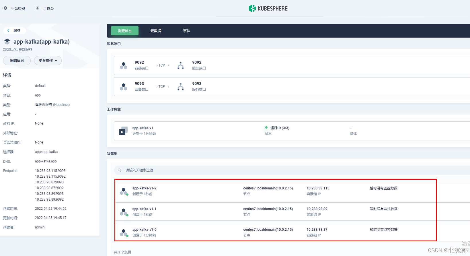Click TCP protocol label in the 9092 row
This screenshot has width=470, height=256.
(x=162, y=65)
